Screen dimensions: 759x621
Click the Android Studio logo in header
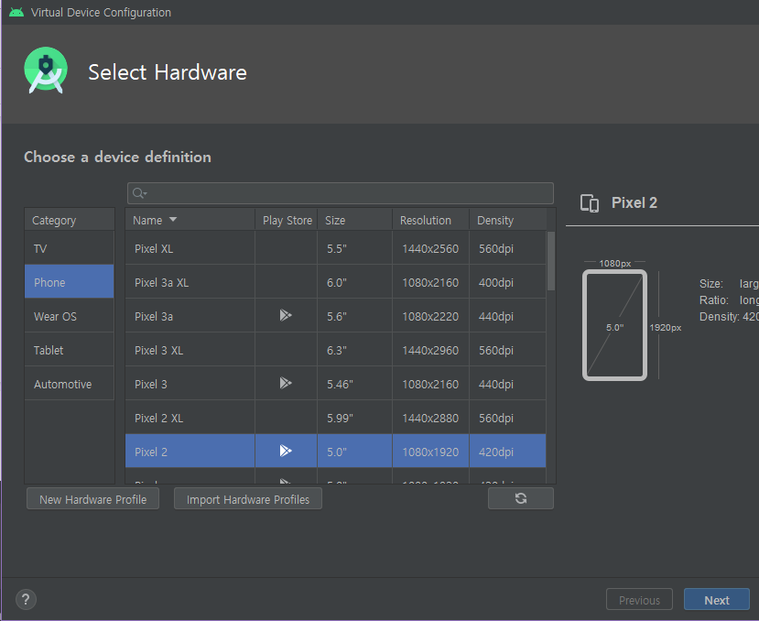[46, 71]
